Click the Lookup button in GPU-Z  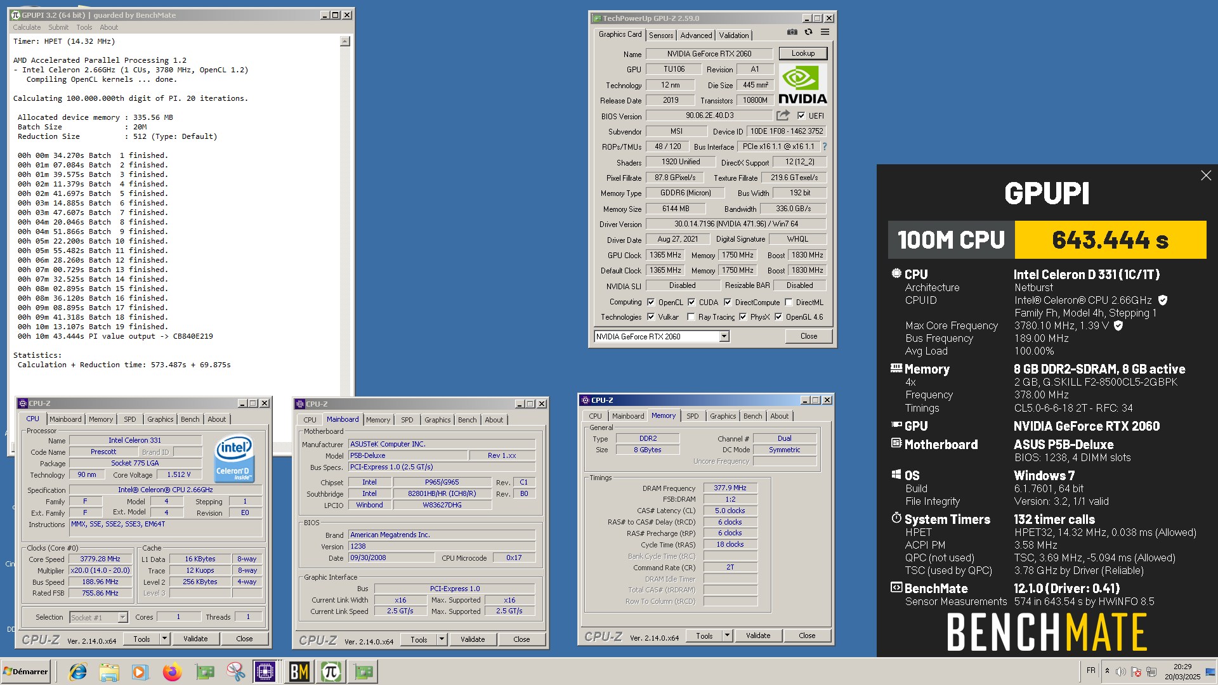(x=802, y=53)
